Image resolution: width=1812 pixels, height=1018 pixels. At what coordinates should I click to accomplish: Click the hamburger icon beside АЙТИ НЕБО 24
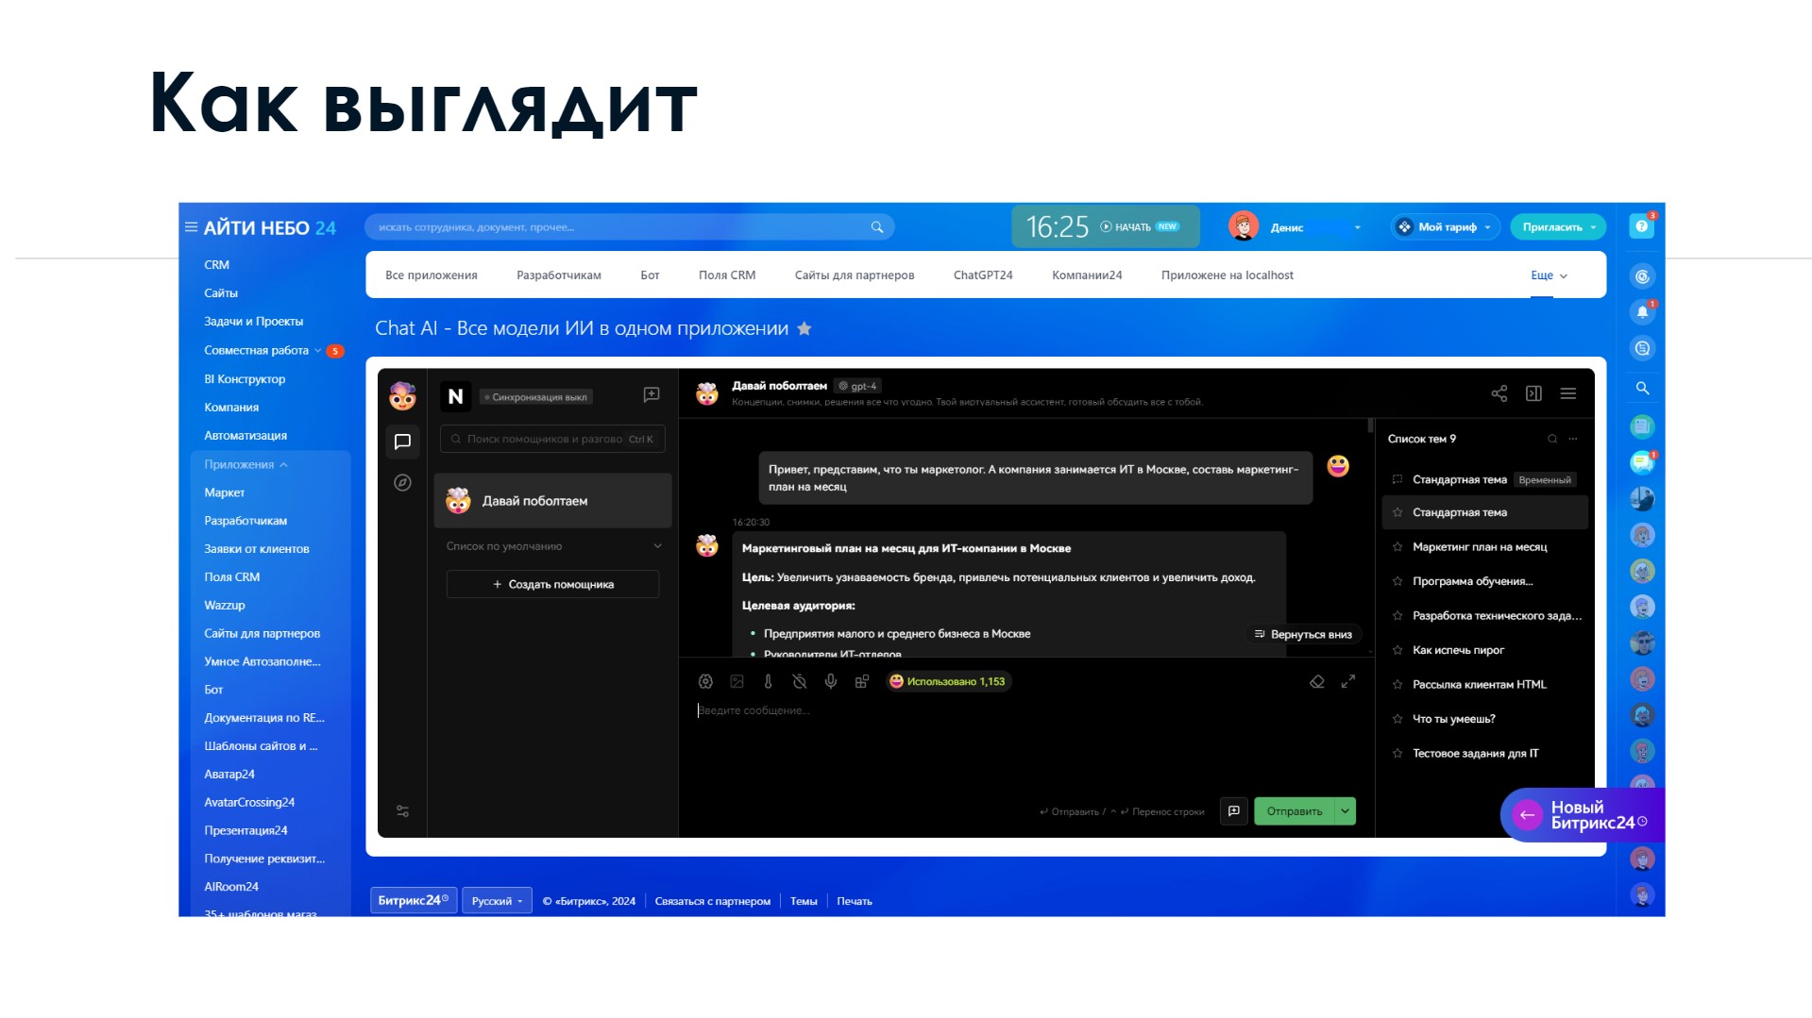coord(191,227)
